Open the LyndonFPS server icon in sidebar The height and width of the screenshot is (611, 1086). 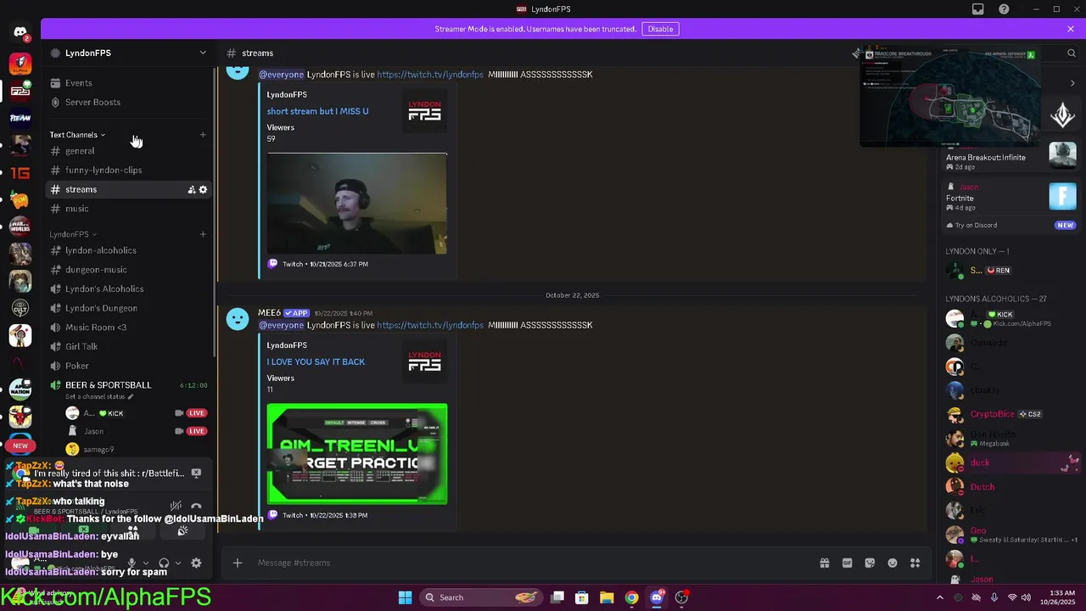pyautogui.click(x=20, y=91)
